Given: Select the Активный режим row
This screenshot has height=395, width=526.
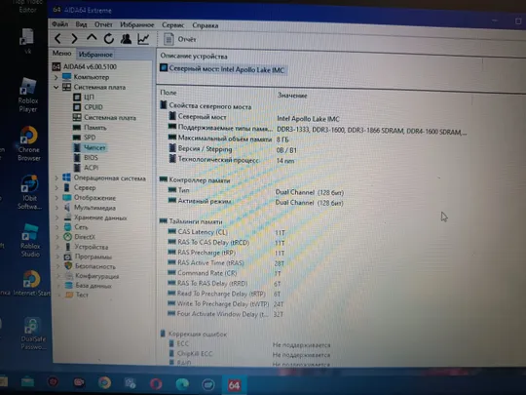Looking at the screenshot, I should pos(255,202).
